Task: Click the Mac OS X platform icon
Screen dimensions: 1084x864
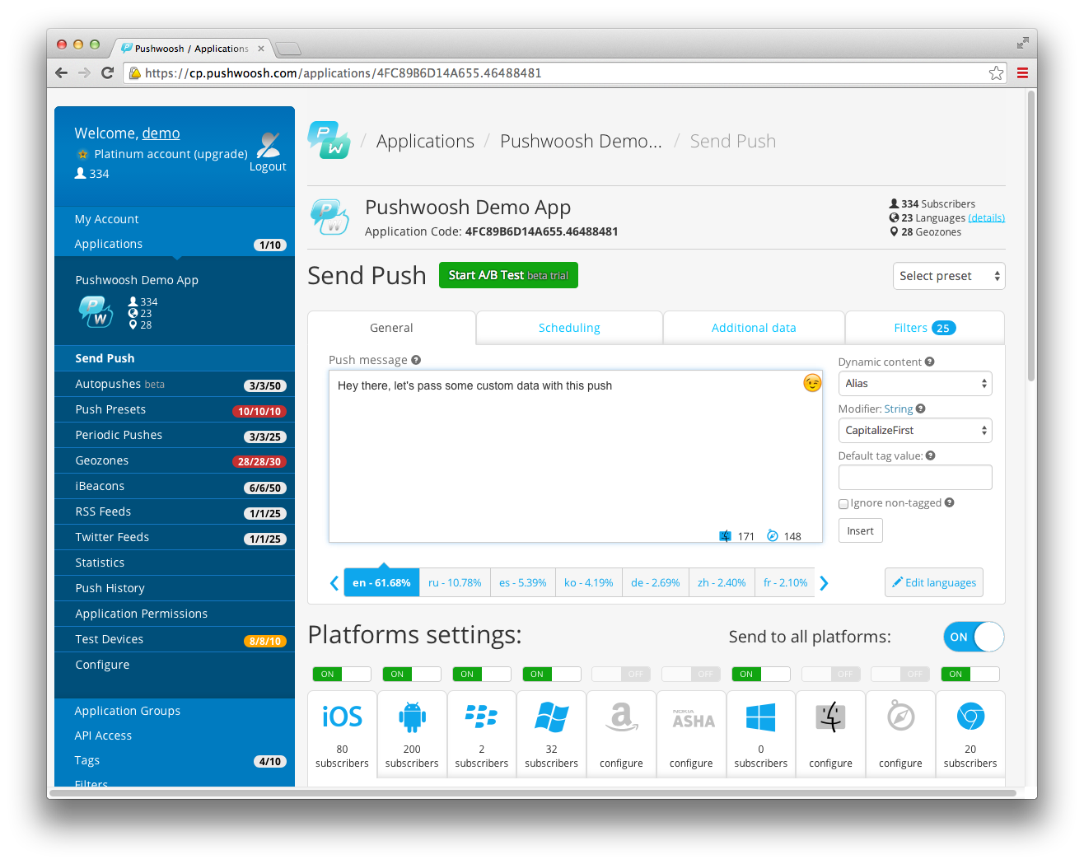Action: click(x=830, y=717)
